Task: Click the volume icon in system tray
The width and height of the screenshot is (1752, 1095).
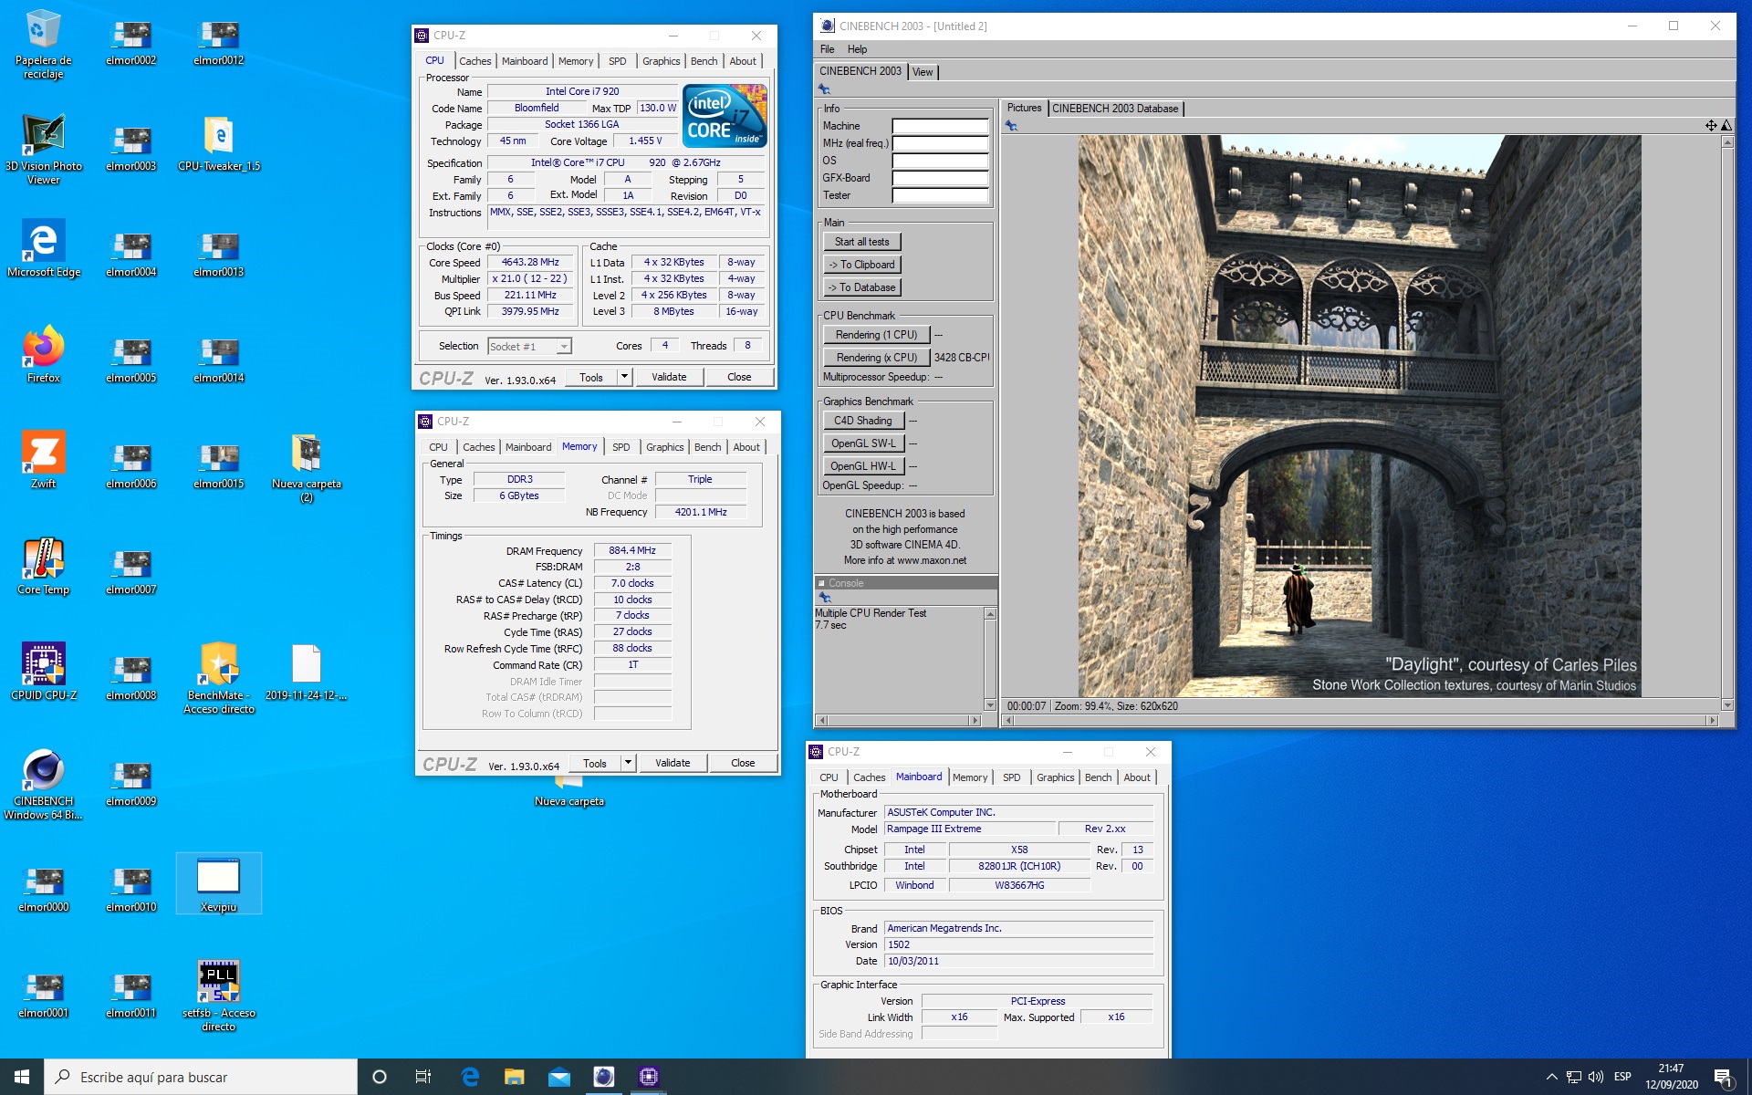Action: (1596, 1077)
